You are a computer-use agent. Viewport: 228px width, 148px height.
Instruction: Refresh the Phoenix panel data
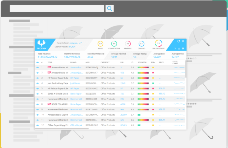point(178,41)
